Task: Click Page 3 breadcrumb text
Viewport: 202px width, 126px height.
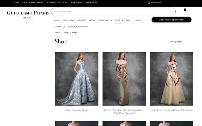Action: click(x=75, y=32)
